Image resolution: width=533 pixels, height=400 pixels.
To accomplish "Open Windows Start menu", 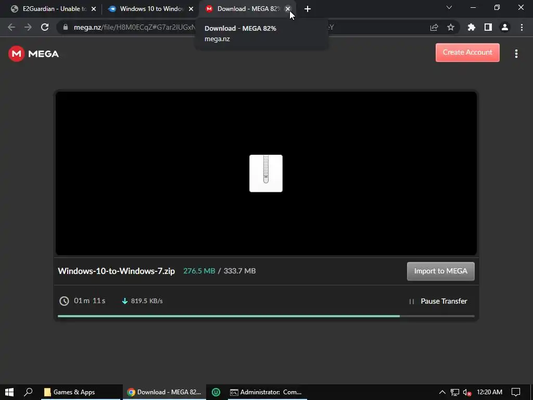I will 9,392.
